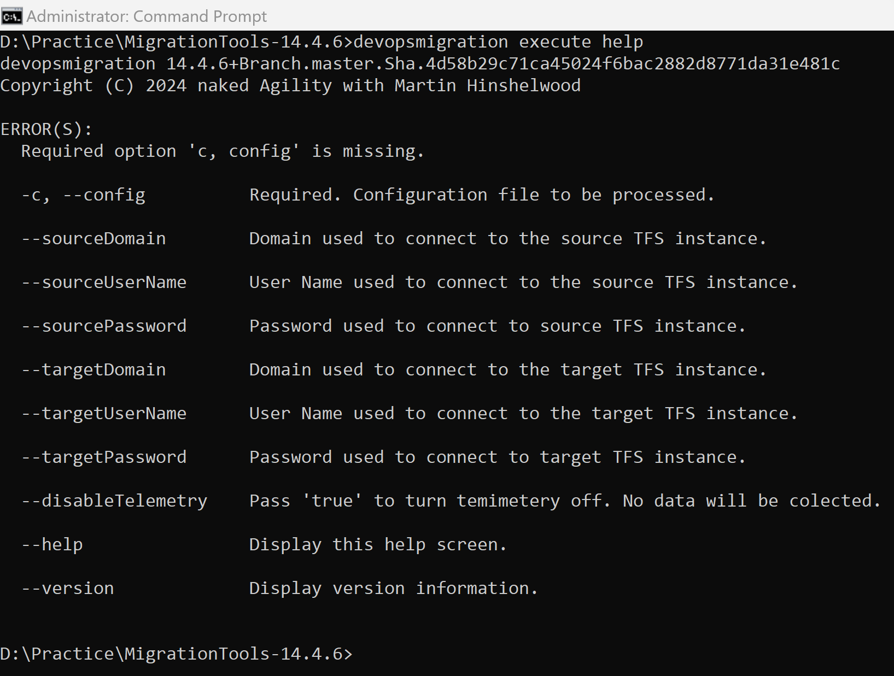Click the Administrator: Command Prompt window title
The image size is (894, 676).
click(x=147, y=16)
